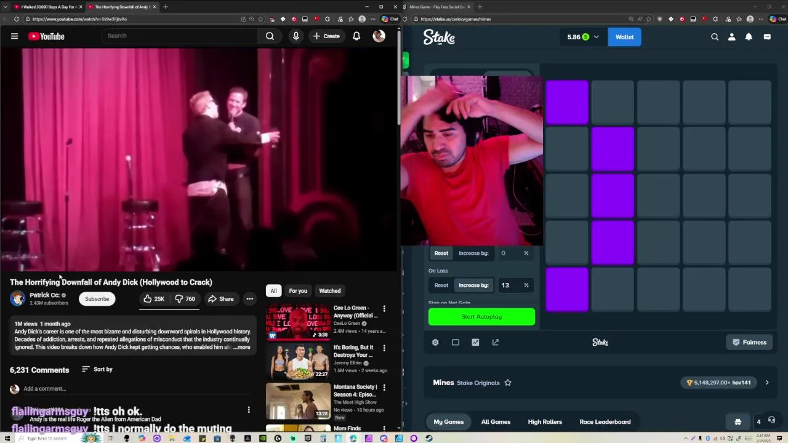Screen dimensions: 788x443
Task: Subscribe to Patrick Cc: channel
Action: point(97,299)
